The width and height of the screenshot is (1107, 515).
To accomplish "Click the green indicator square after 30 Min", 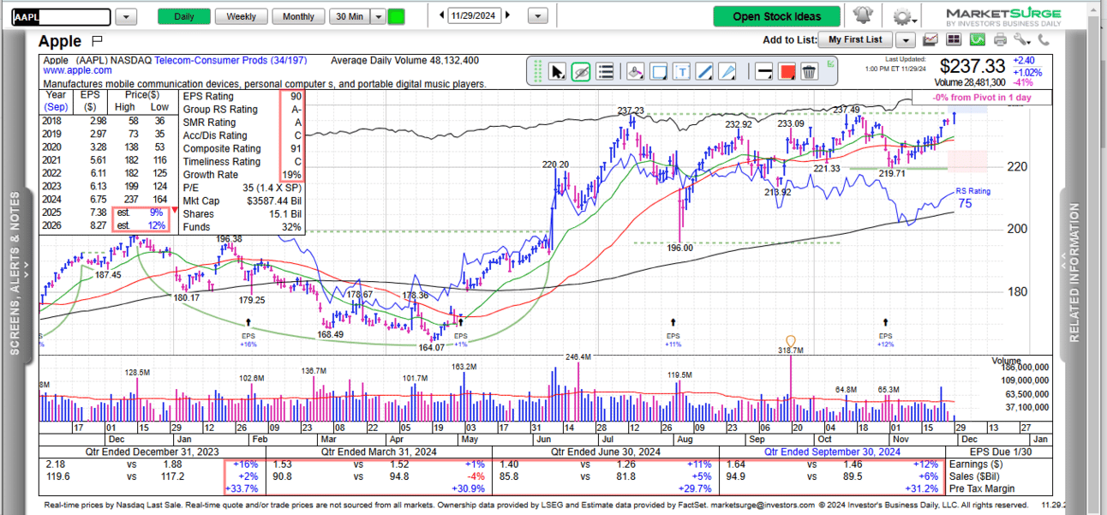I will click(397, 16).
